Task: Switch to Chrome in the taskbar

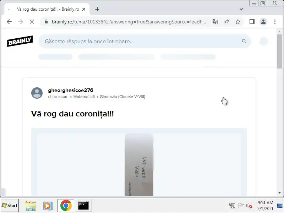Action: tap(66, 206)
